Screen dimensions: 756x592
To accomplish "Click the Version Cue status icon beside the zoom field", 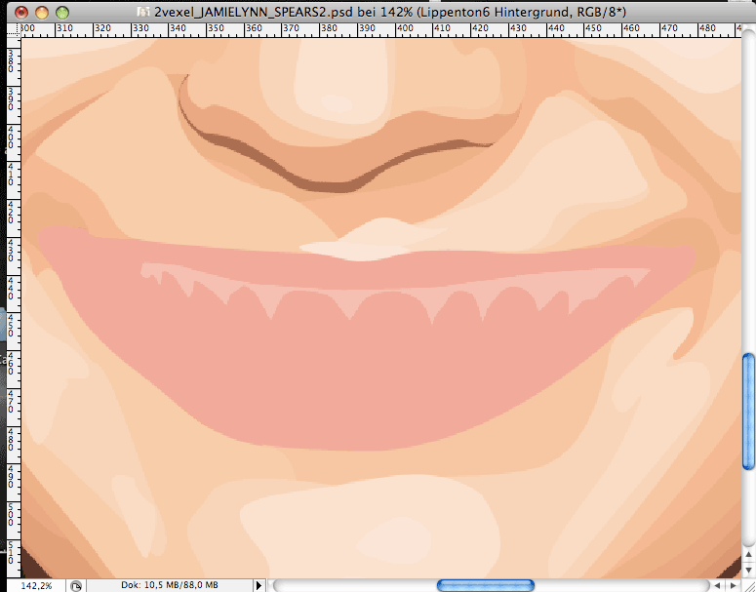I will [x=76, y=586].
